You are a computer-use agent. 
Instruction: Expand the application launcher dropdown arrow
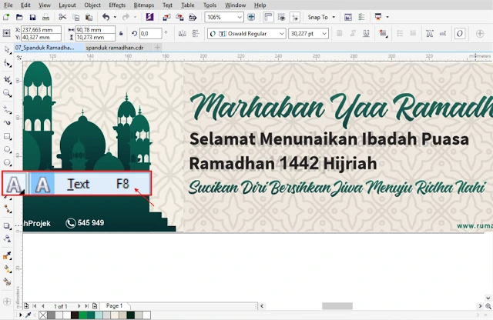click(x=387, y=17)
